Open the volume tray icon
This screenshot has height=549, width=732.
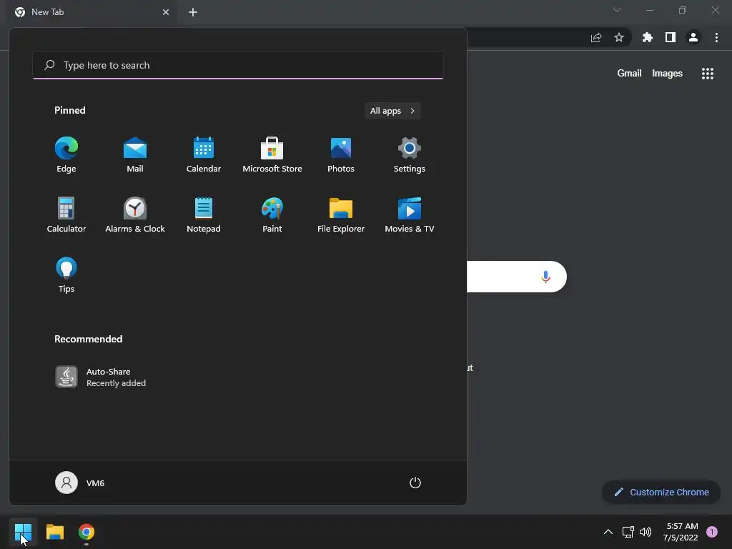pos(646,532)
